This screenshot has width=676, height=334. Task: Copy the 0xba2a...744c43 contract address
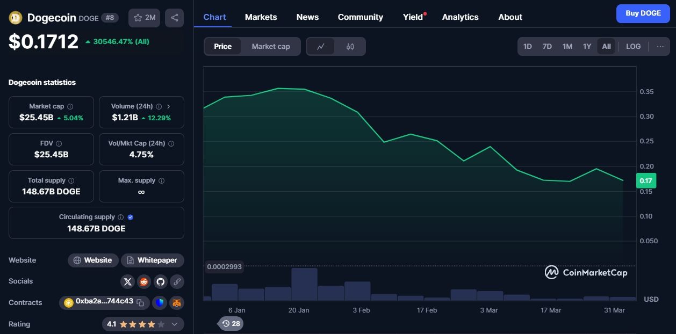coord(140,303)
